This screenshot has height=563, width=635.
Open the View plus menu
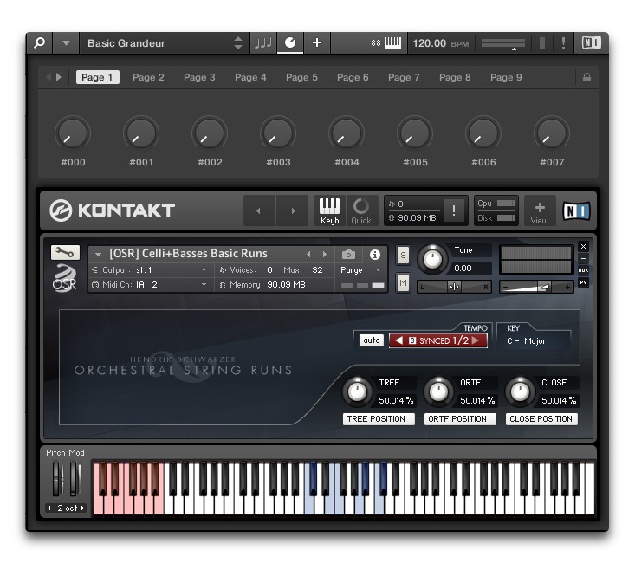(x=540, y=210)
